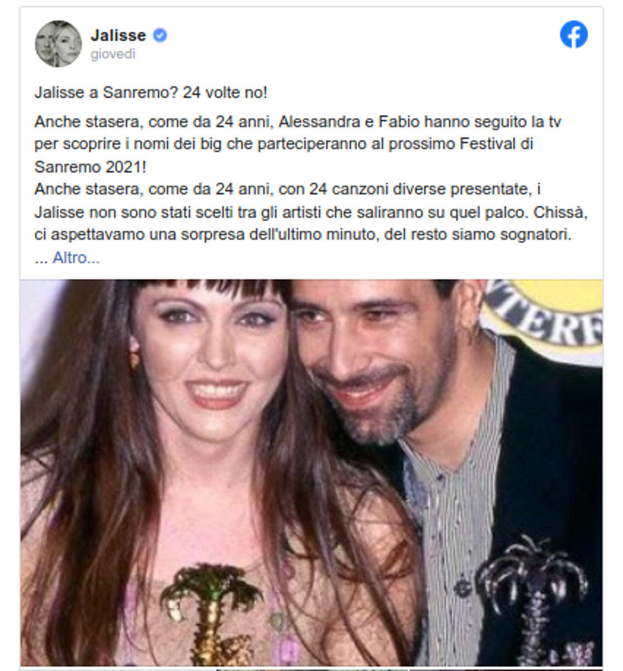Click the blue verified badge beside Jalisse
623x671 pixels.
(x=160, y=35)
